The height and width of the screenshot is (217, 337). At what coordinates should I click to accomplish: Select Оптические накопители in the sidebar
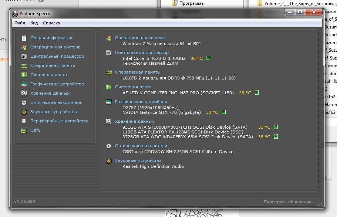point(56,102)
